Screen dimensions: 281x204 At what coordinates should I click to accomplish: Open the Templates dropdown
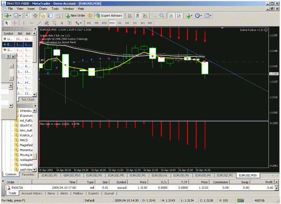click(208, 16)
